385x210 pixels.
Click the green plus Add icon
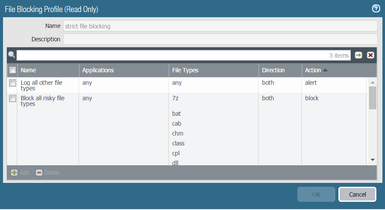(14, 173)
